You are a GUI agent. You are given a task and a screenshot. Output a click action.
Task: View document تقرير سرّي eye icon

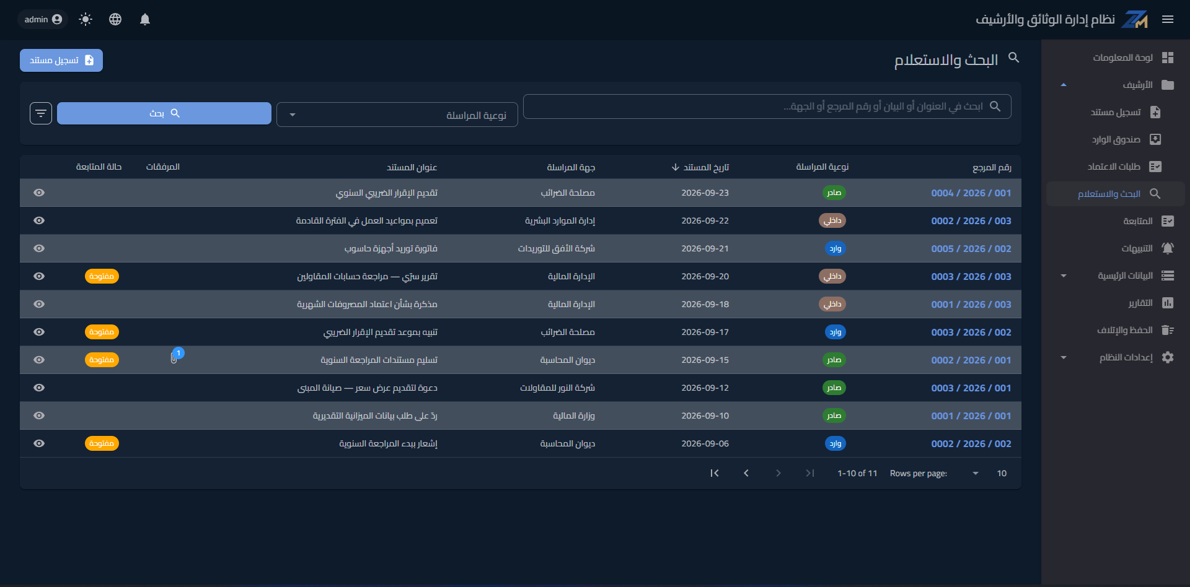pos(39,276)
